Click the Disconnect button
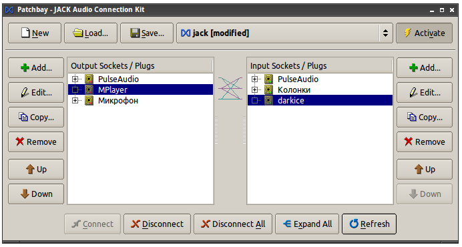The image size is (462, 247). coord(157,224)
